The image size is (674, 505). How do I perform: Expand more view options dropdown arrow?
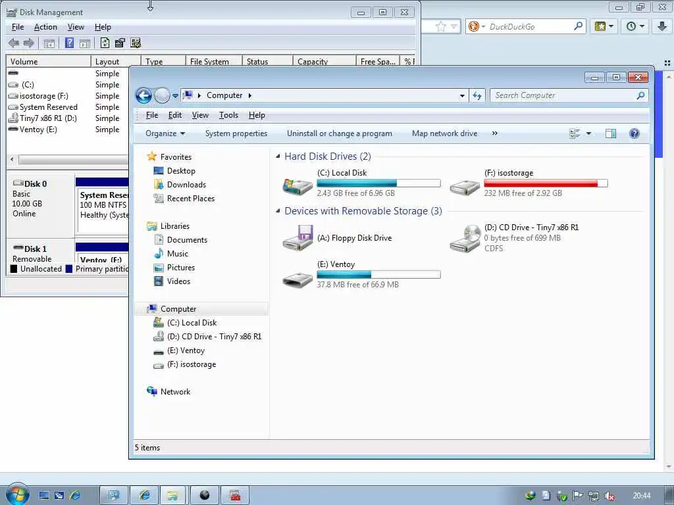click(x=588, y=133)
